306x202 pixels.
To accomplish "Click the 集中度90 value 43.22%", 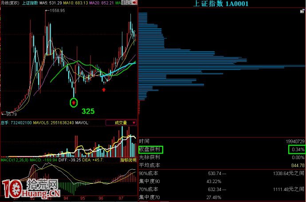I will (x=214, y=182).
